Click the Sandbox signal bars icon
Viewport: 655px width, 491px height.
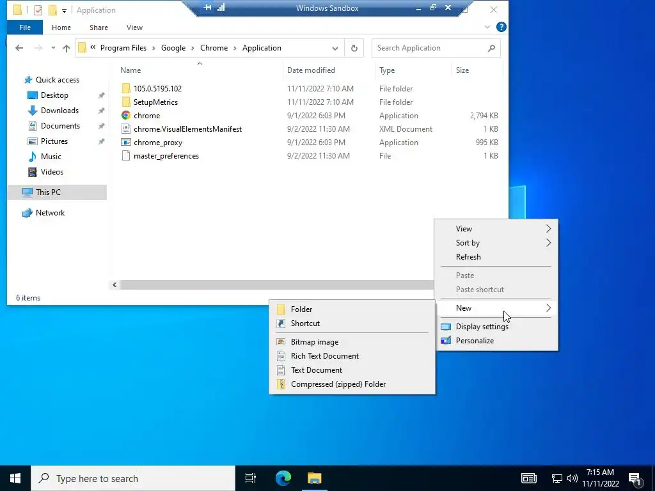click(221, 8)
